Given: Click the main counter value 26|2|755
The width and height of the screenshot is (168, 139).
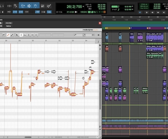Looking at the screenshot, I should (x=74, y=7).
